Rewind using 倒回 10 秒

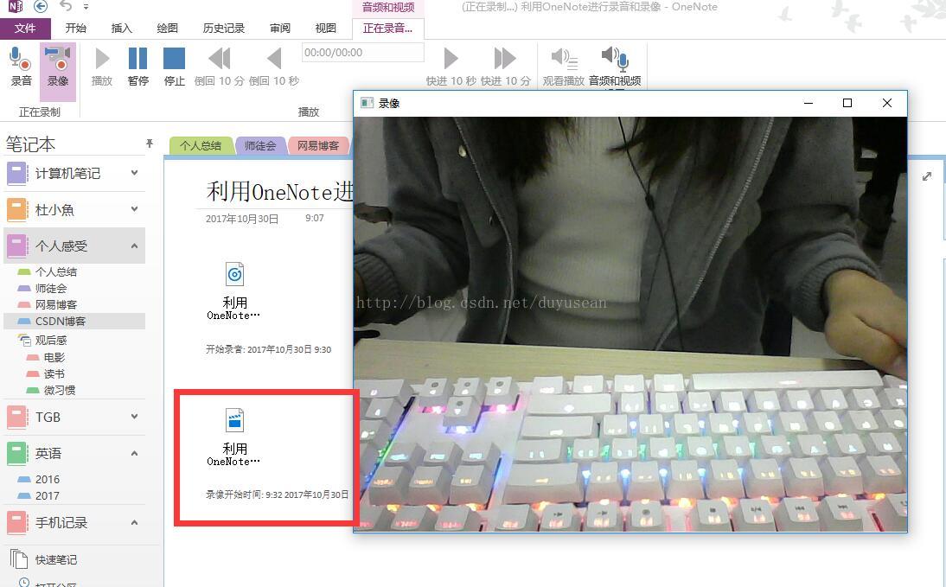pos(274,67)
